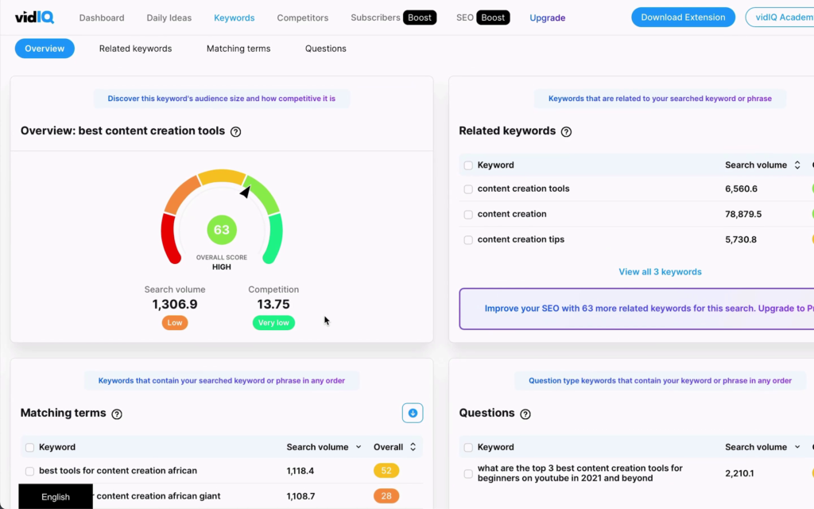Click the Boost badge next to Subscribers
Viewport: 814px width, 509px height.
[419, 16]
